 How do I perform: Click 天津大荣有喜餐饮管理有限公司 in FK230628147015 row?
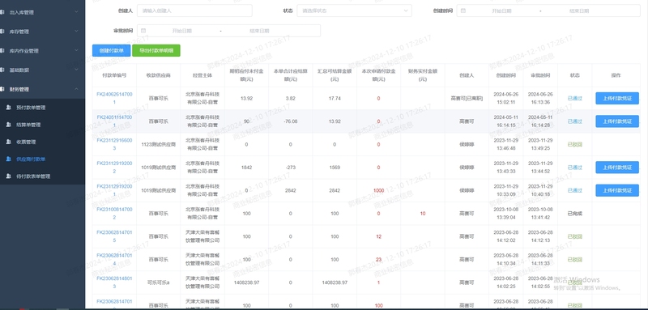(x=202, y=236)
